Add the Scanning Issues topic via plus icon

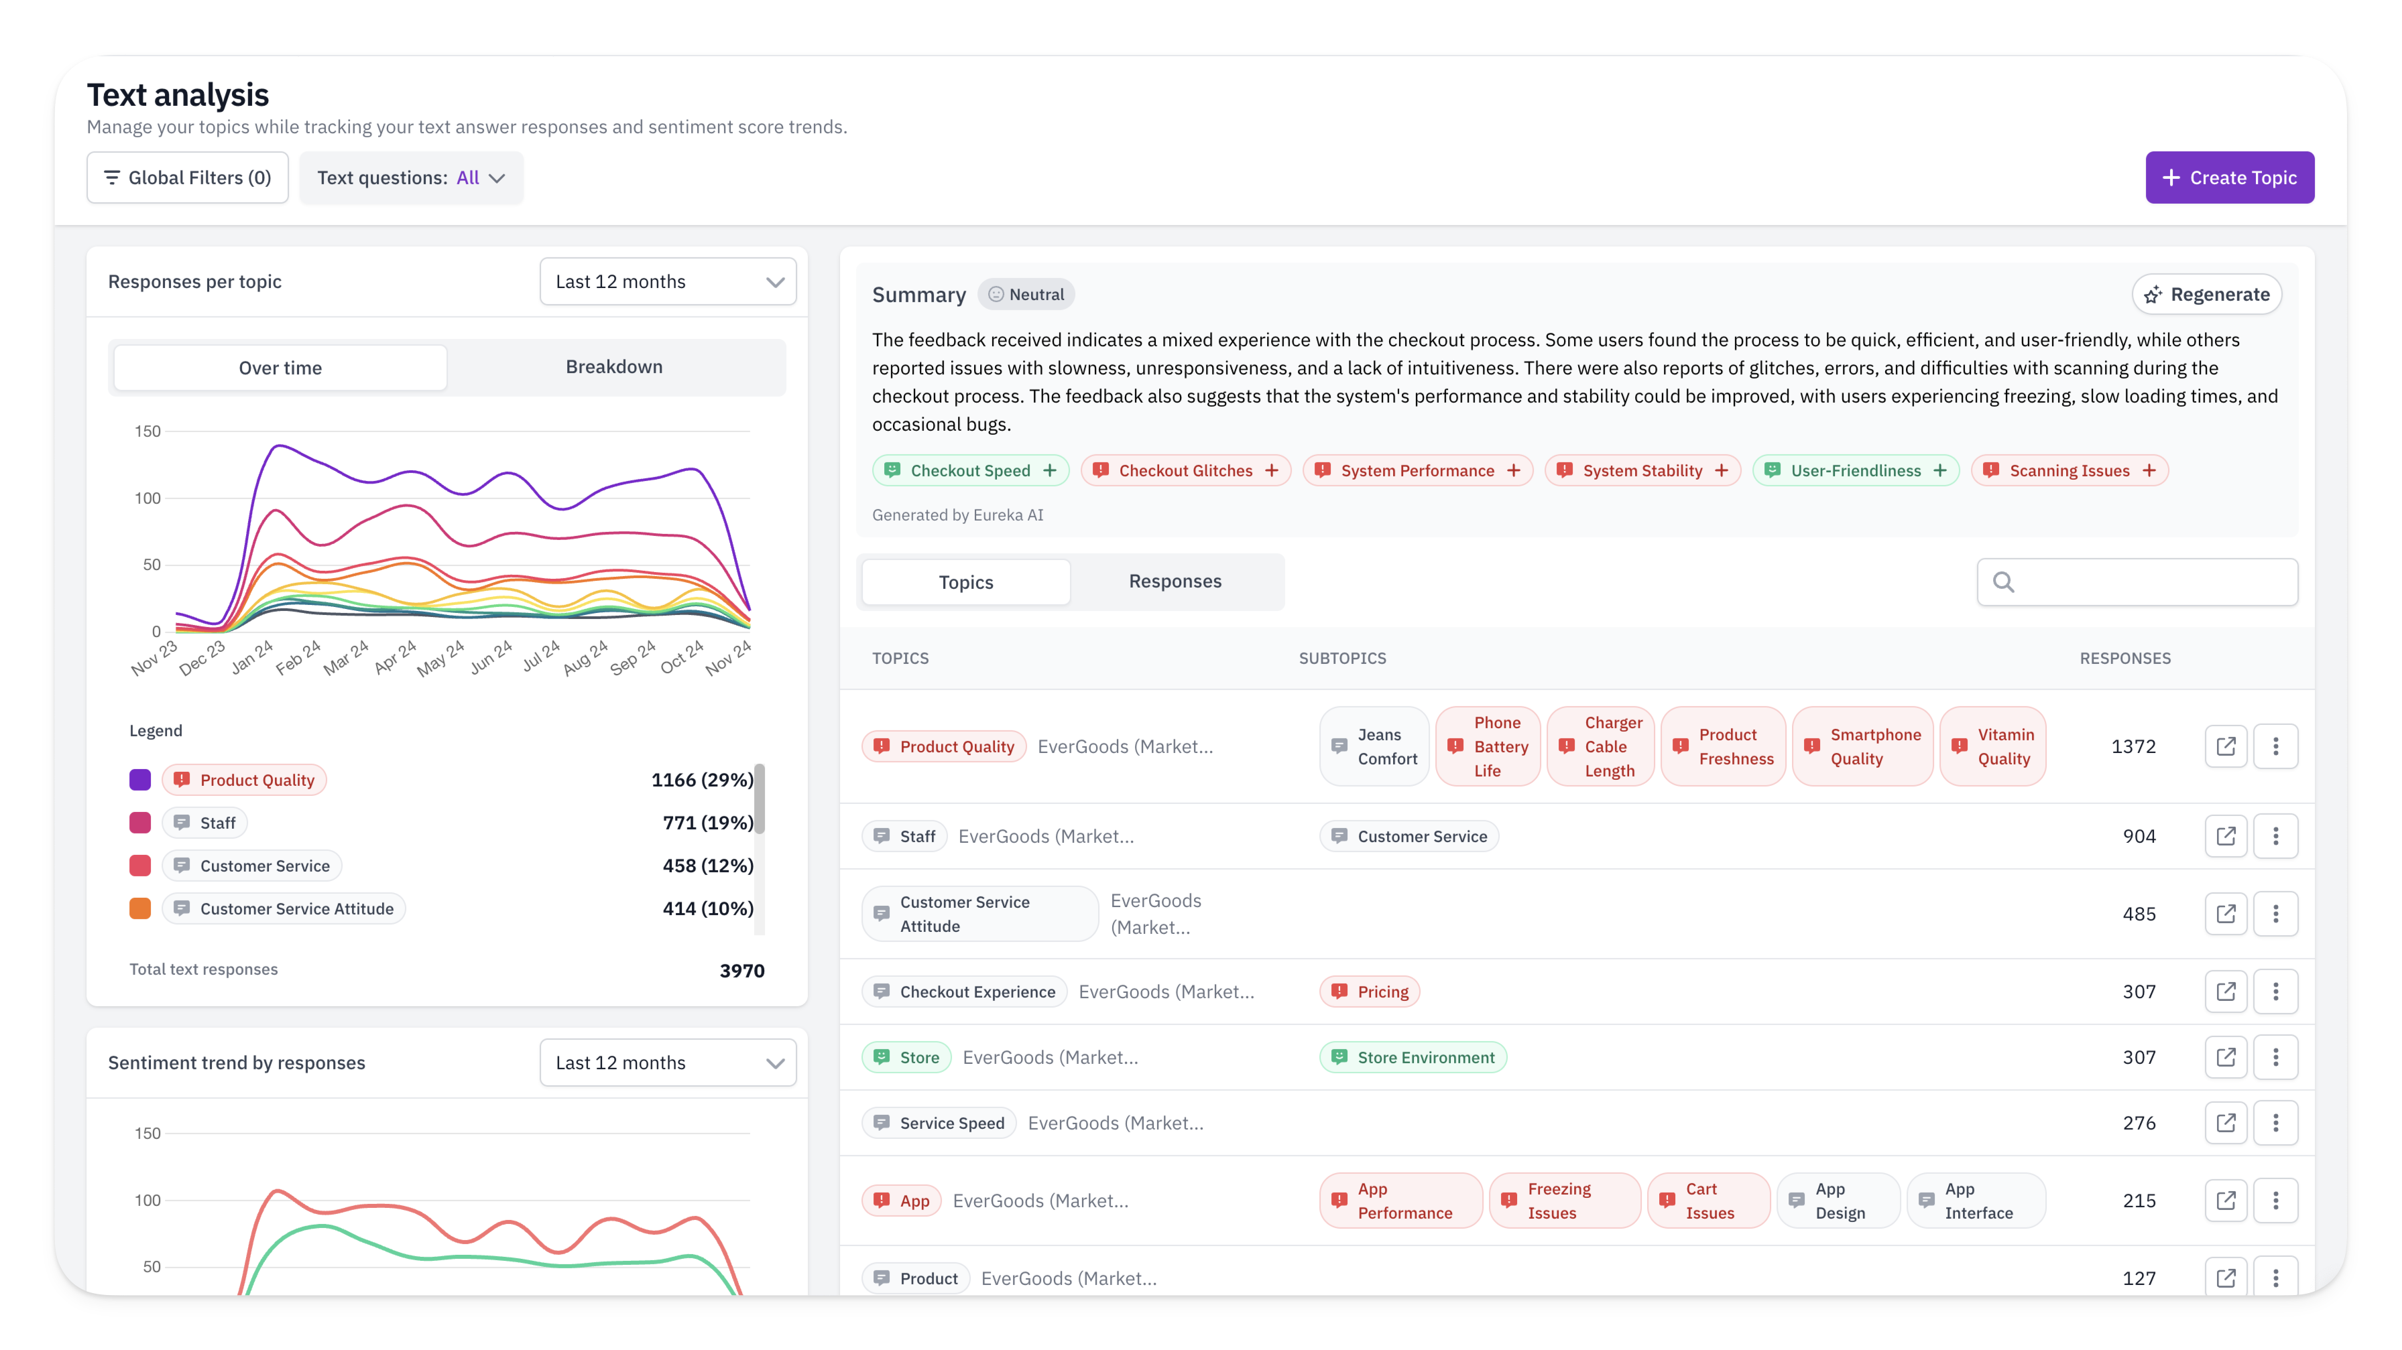click(2149, 470)
